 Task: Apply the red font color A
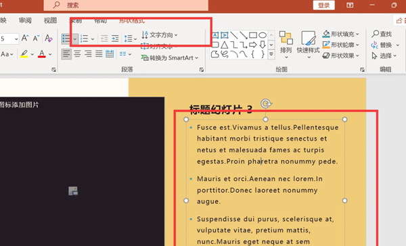click(x=42, y=54)
